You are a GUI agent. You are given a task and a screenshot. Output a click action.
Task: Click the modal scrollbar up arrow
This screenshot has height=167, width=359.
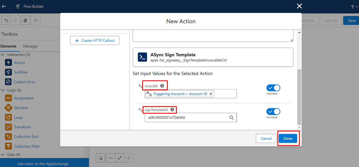pos(299,33)
